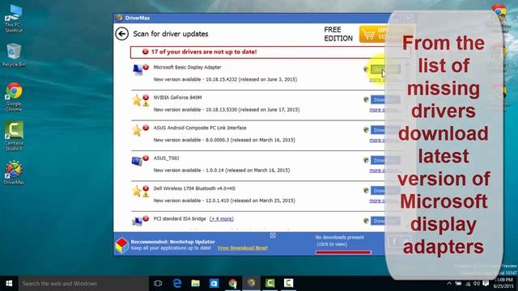Open Task View from the taskbar
518x291 pixels.
pyautogui.click(x=158, y=284)
